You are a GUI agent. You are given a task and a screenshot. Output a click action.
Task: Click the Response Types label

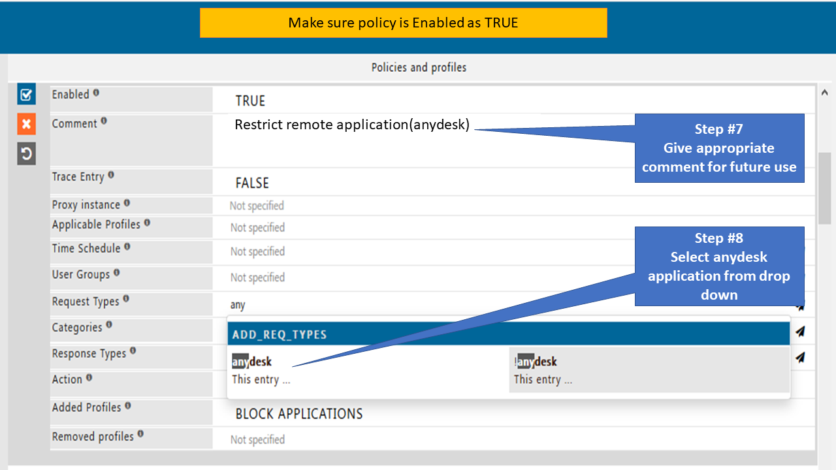point(89,354)
